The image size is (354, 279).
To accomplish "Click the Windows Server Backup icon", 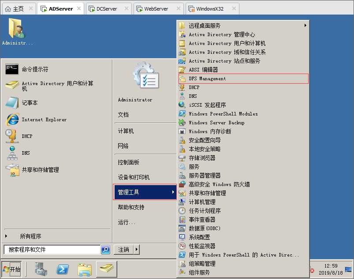I will 182,123.
